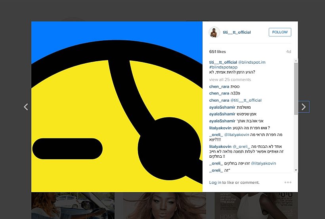Click the comments scrollbar thumb

[x=296, y=89]
